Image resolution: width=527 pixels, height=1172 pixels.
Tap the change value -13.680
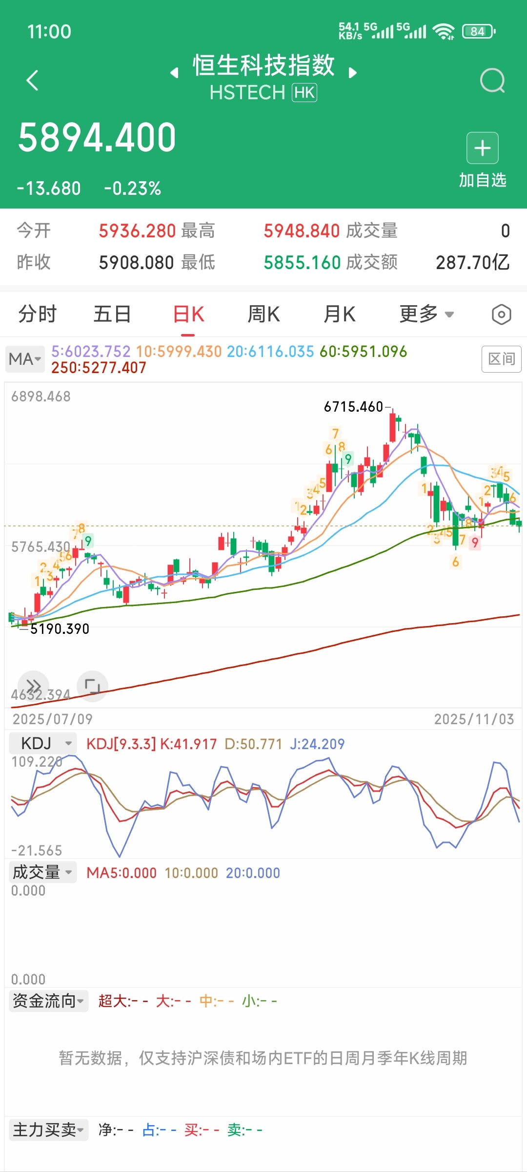tap(49, 188)
